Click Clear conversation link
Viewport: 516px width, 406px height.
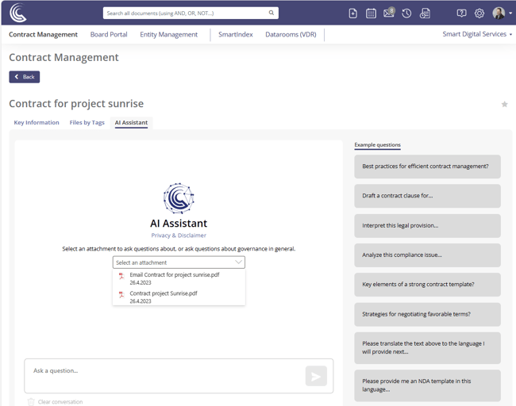(60, 402)
